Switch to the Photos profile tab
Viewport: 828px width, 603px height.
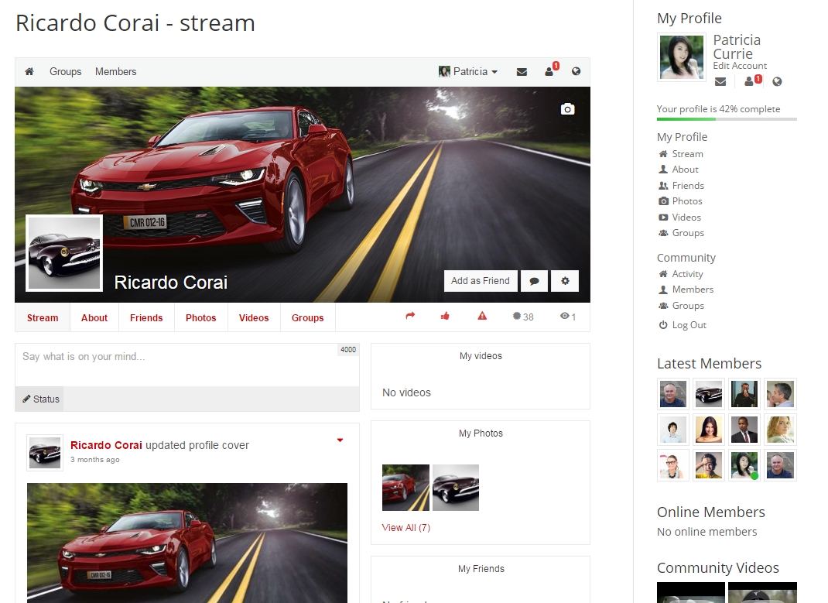click(x=200, y=318)
